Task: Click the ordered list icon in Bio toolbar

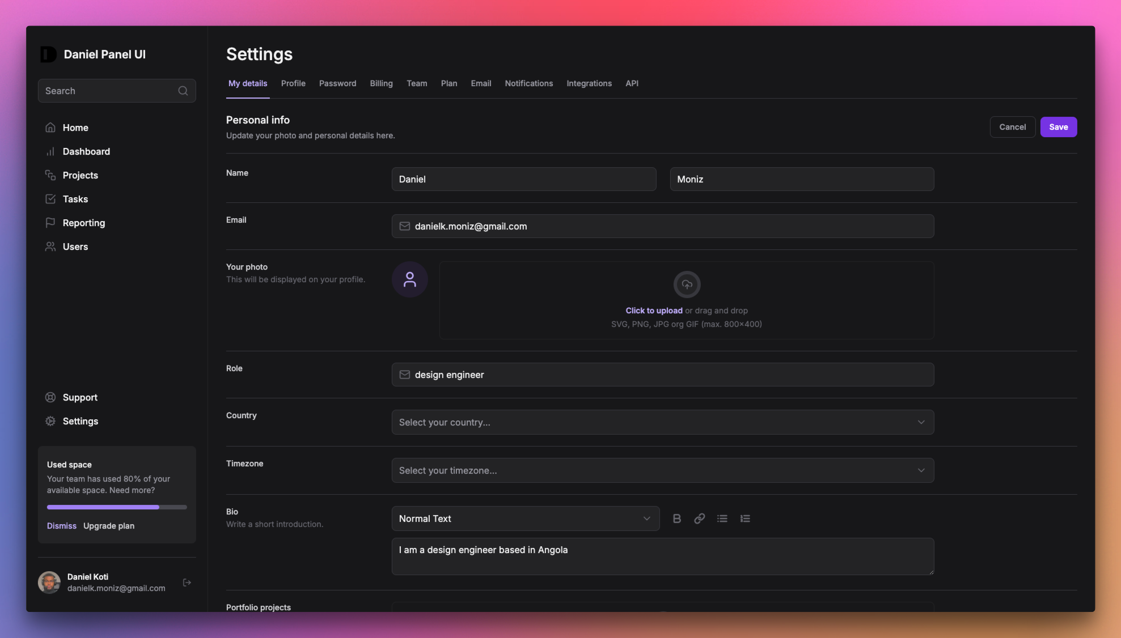Action: (744, 518)
